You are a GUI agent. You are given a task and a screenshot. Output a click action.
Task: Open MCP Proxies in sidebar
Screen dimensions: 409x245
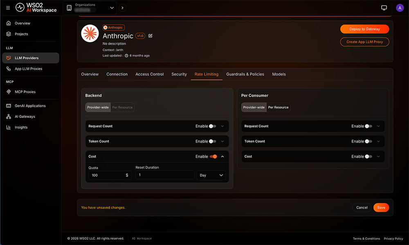(x=31, y=92)
